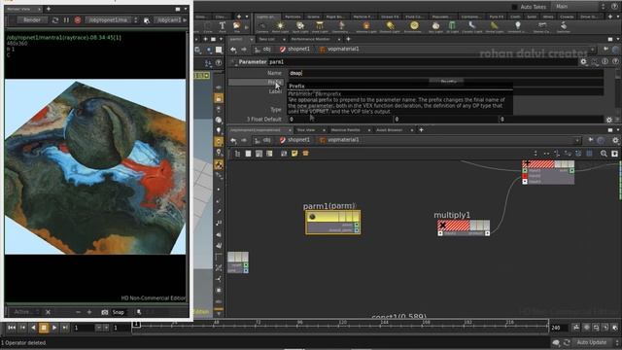The width and height of the screenshot is (622, 350).
Task: Toggle the Auto Takes checkbox
Action: tap(514, 7)
